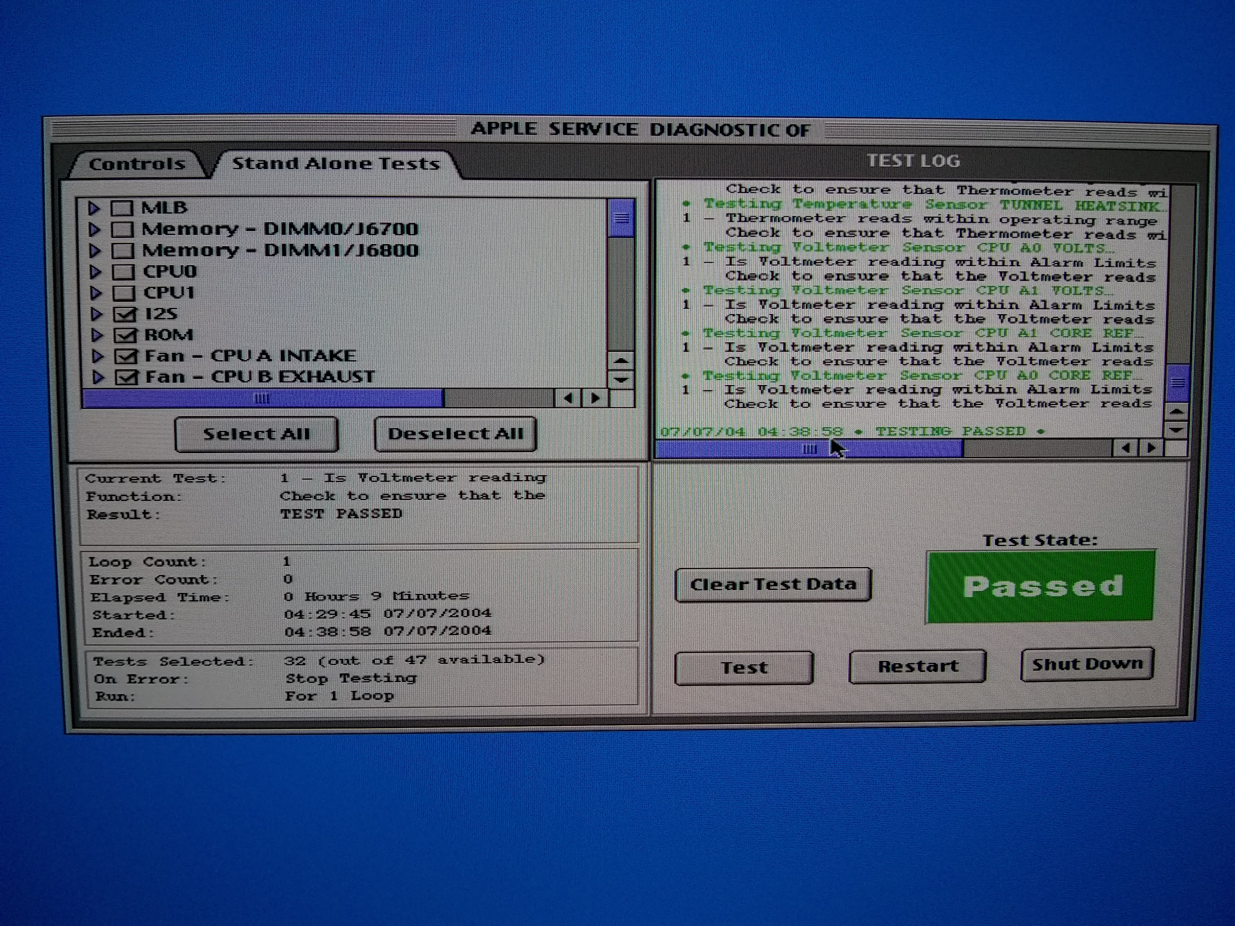1235x926 pixels.
Task: Click test list scroll-up arrow
Action: [621, 360]
